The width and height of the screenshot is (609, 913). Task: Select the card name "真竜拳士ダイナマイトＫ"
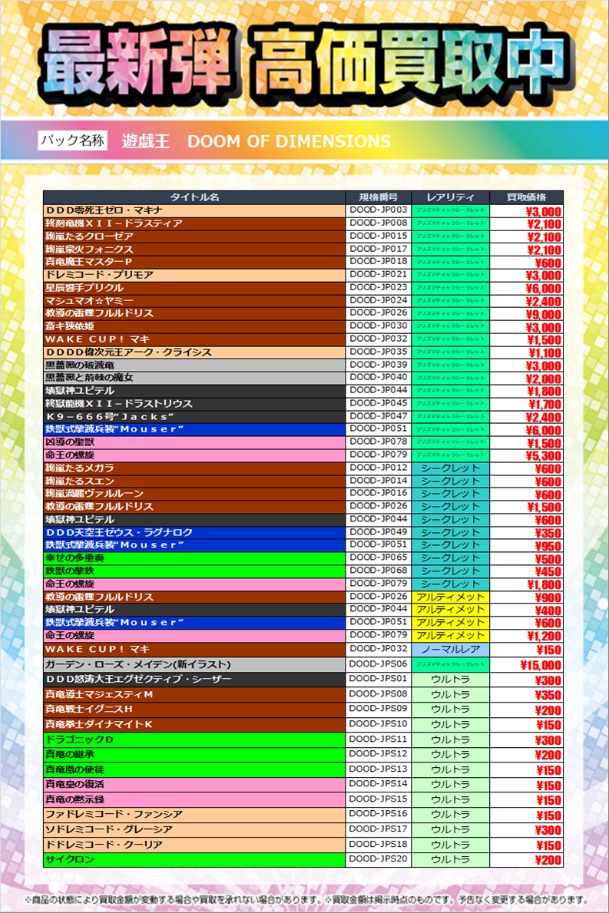click(x=99, y=724)
